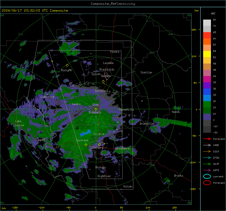Click the yellow diamond marker above Calgary
The width and height of the screenshot is (226, 211).
(x=99, y=145)
